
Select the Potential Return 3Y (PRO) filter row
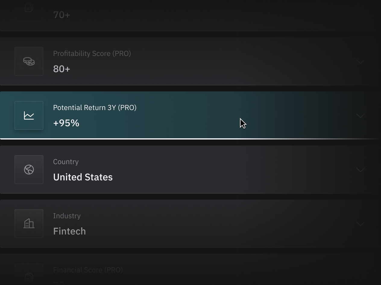pyautogui.click(x=190, y=115)
